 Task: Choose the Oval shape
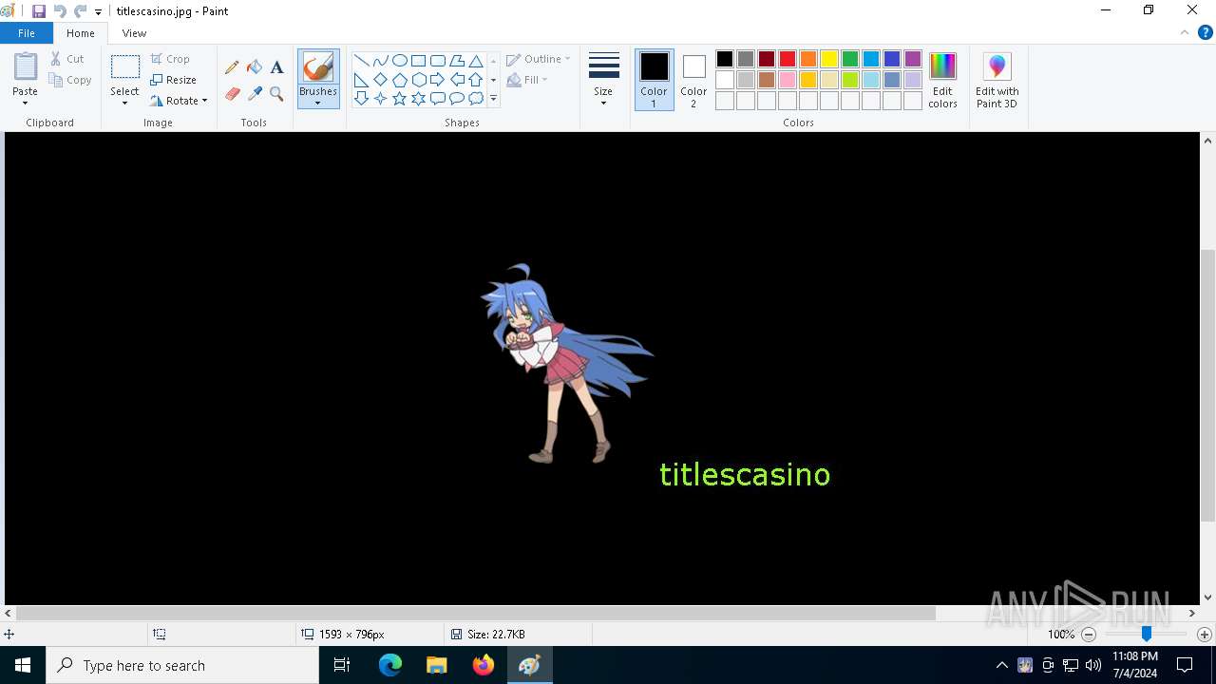(400, 61)
